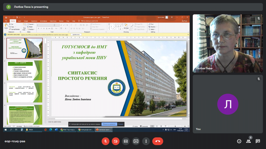
Task: Turn on the camera in Meet
Action: tap(116, 141)
